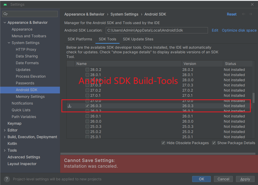Click the search magnifier icon
258x185 pixels.
[x=5, y=14]
